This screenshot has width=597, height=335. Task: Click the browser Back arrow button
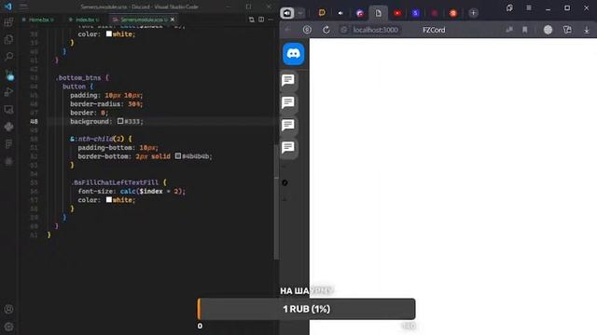tap(288, 30)
